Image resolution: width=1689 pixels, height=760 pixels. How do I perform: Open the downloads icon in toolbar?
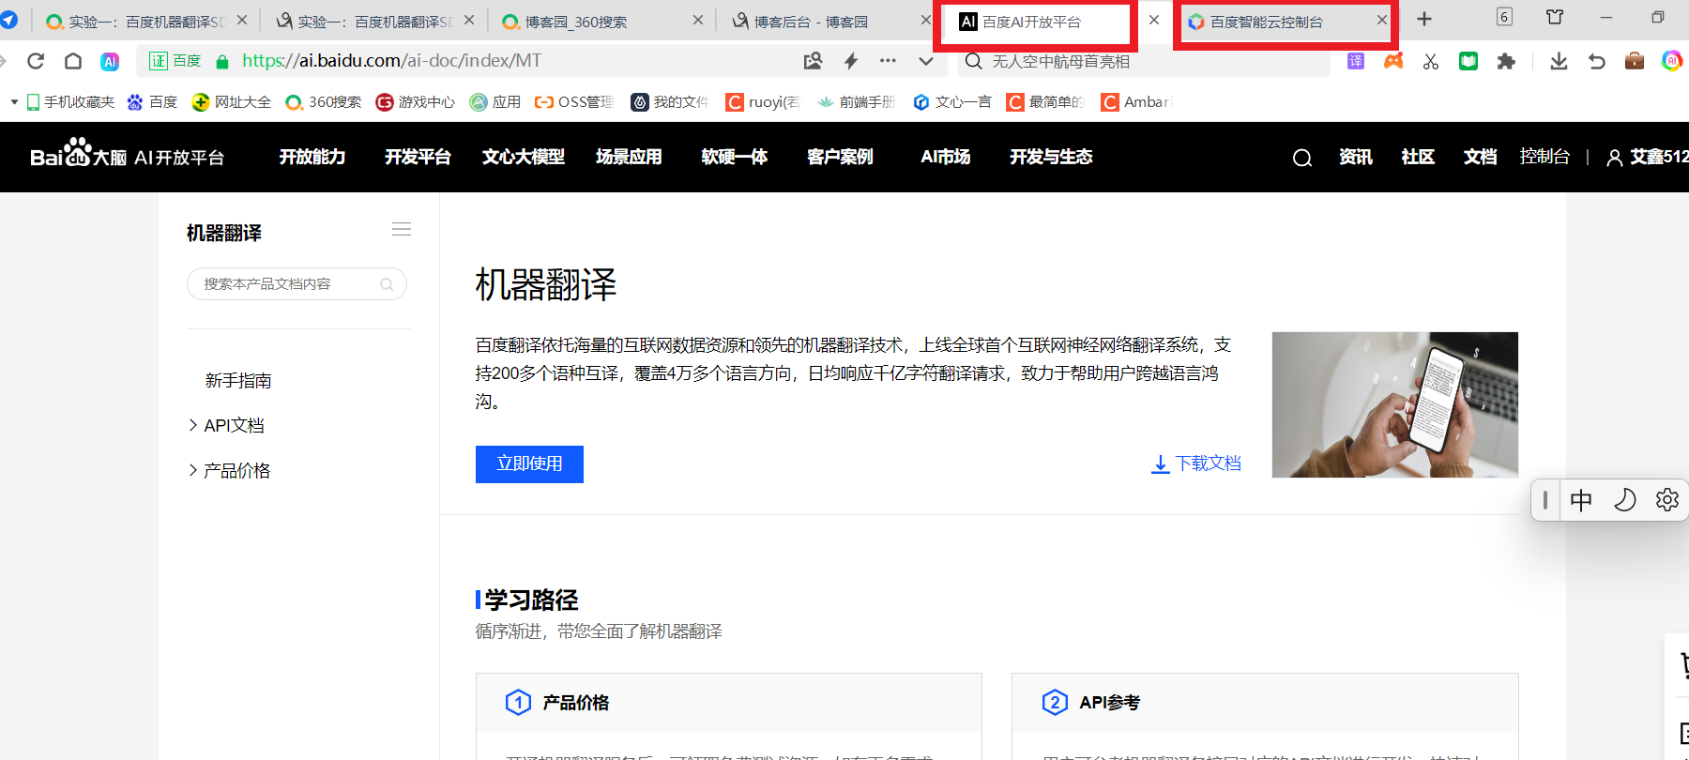[x=1559, y=61]
